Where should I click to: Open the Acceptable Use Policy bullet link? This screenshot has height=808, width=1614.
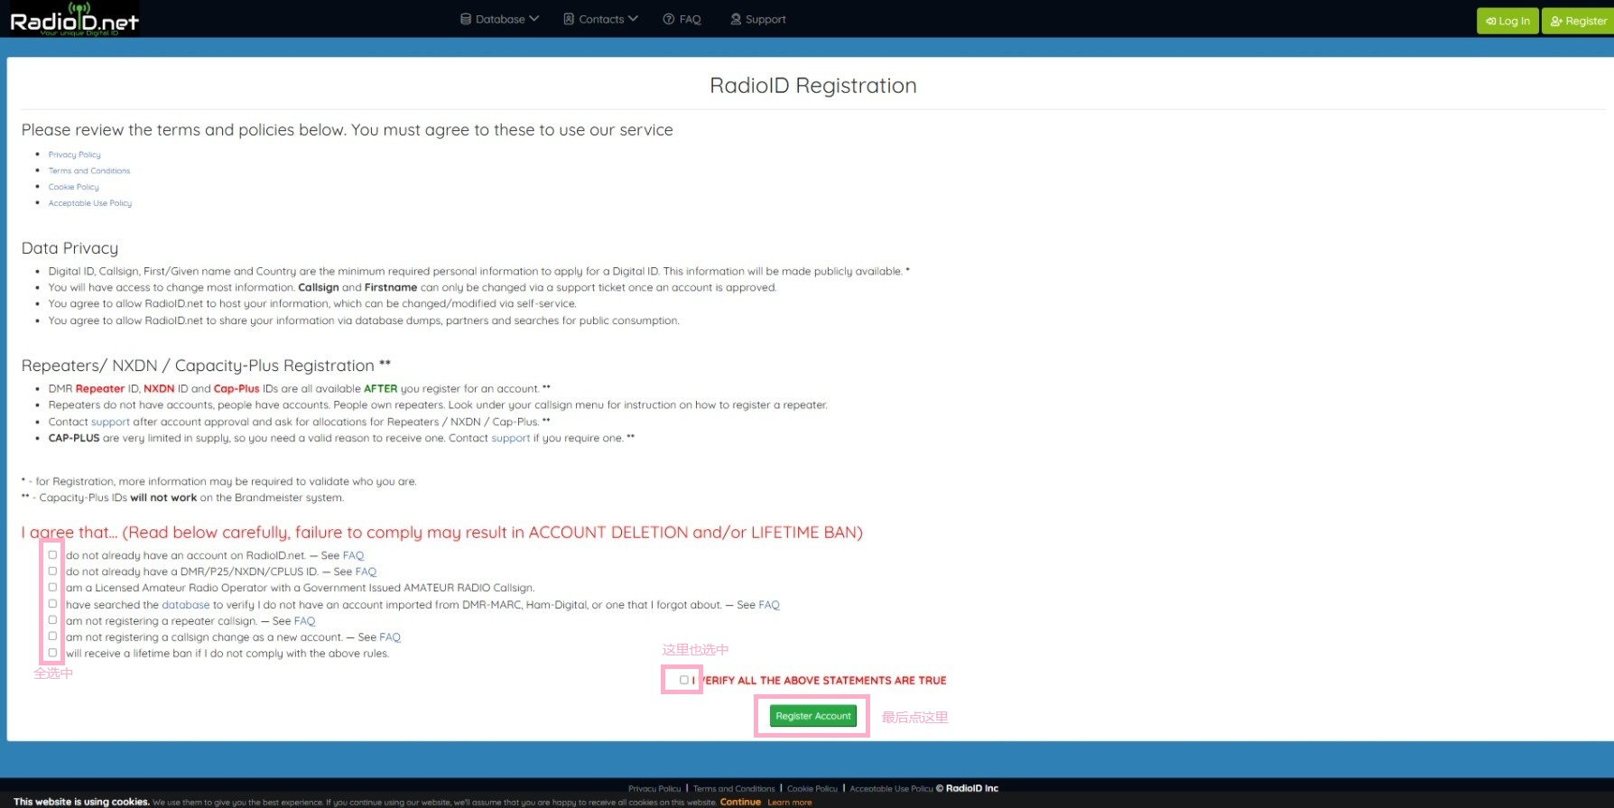point(89,203)
